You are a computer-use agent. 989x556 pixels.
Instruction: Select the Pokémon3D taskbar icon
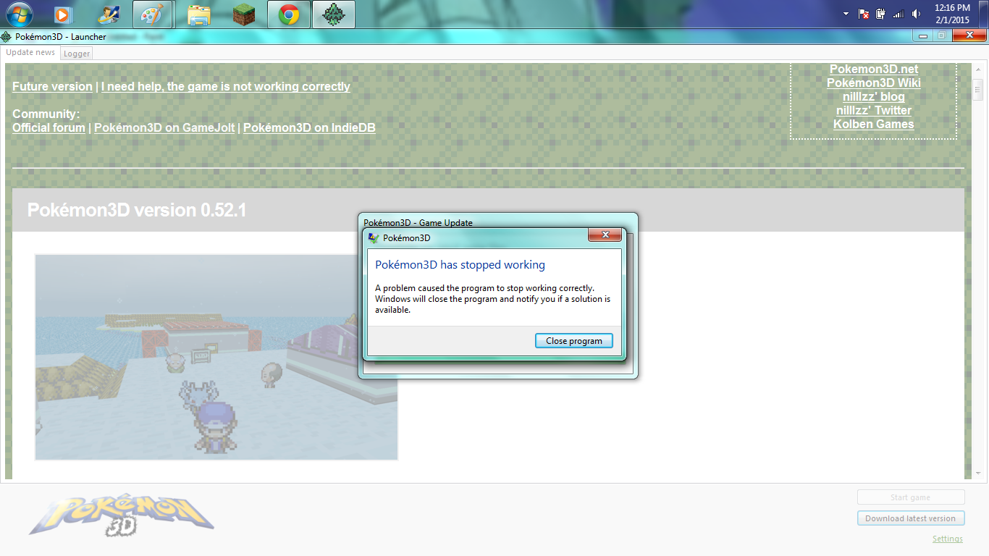pos(334,14)
